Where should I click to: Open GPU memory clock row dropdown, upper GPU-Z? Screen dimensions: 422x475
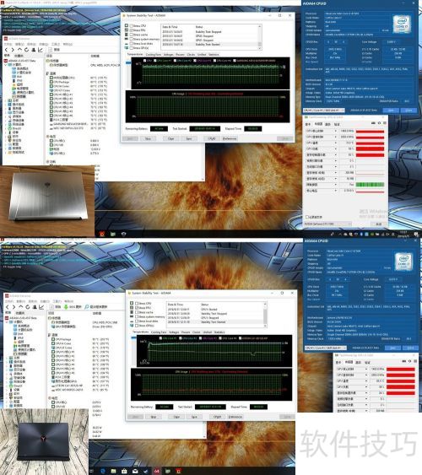click(x=336, y=137)
